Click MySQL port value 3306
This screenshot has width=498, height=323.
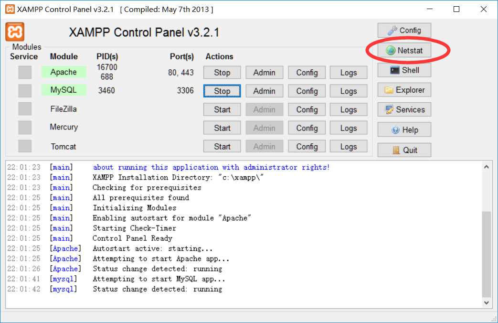185,91
